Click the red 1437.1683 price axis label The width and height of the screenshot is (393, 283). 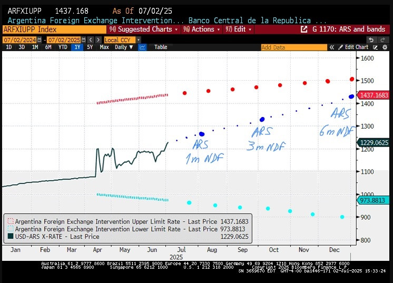tap(373, 95)
